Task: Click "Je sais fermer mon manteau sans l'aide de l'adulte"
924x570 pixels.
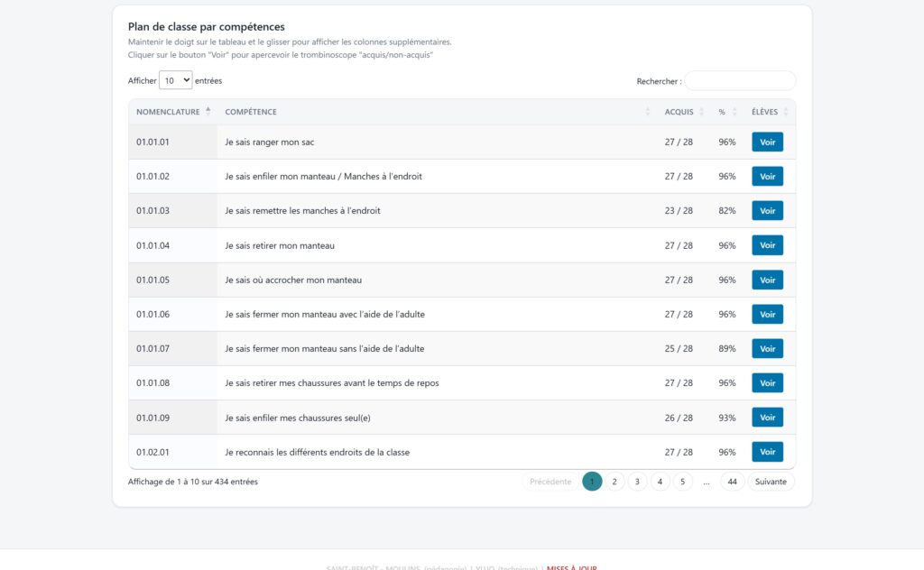Action: (x=325, y=349)
